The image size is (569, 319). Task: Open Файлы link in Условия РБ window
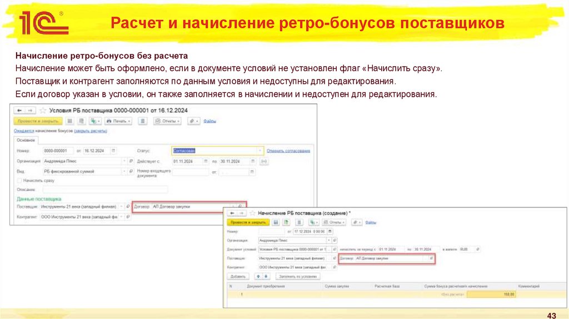(209, 121)
